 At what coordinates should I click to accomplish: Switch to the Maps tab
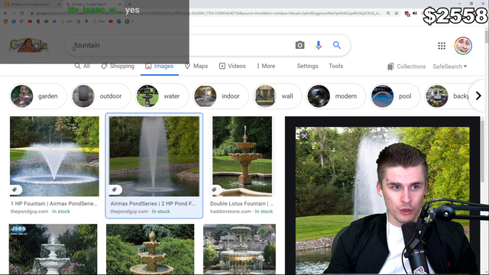point(196,66)
